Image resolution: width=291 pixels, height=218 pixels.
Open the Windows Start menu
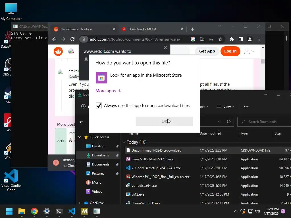pyautogui.click(x=9, y=211)
